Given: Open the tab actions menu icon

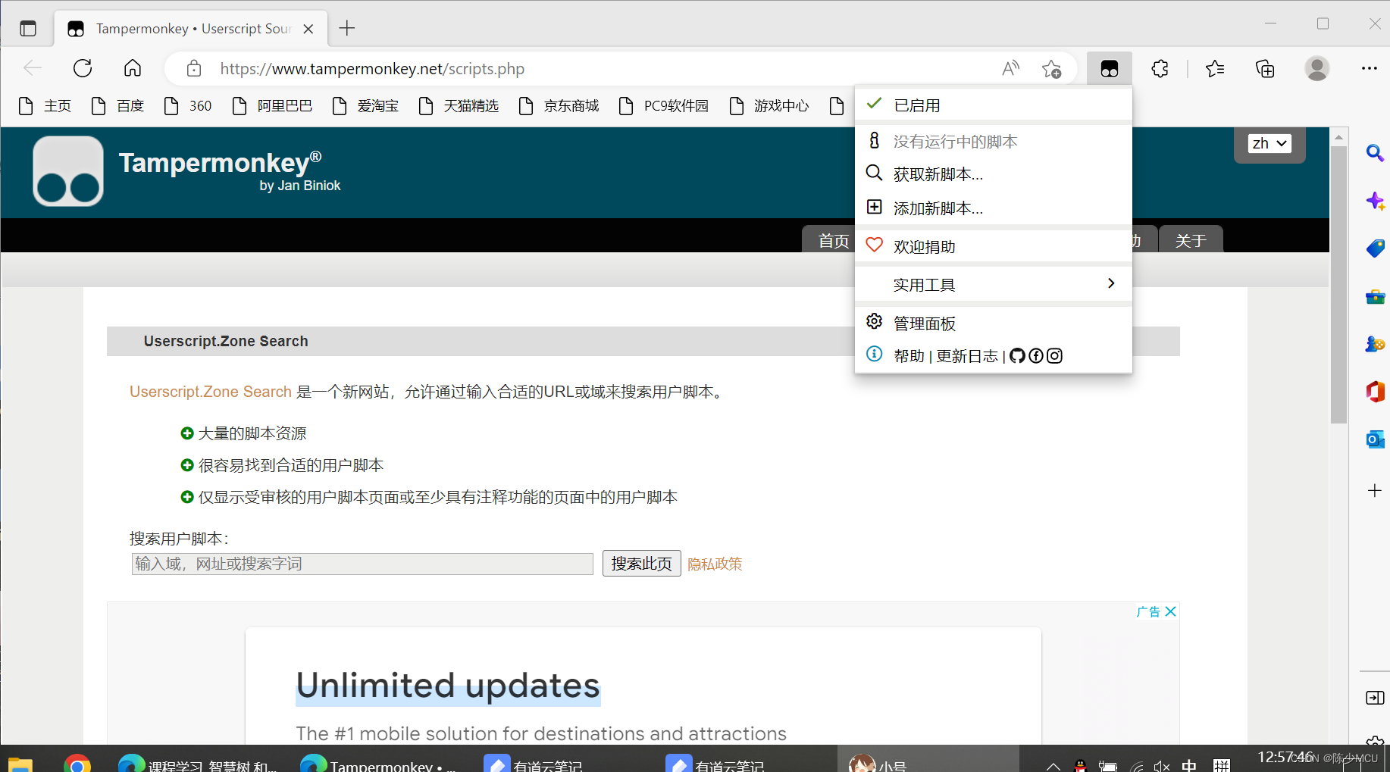Looking at the screenshot, I should (28, 29).
